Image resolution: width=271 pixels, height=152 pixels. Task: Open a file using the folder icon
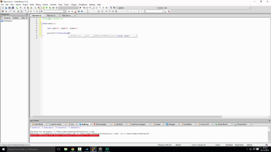(x=6, y=8)
